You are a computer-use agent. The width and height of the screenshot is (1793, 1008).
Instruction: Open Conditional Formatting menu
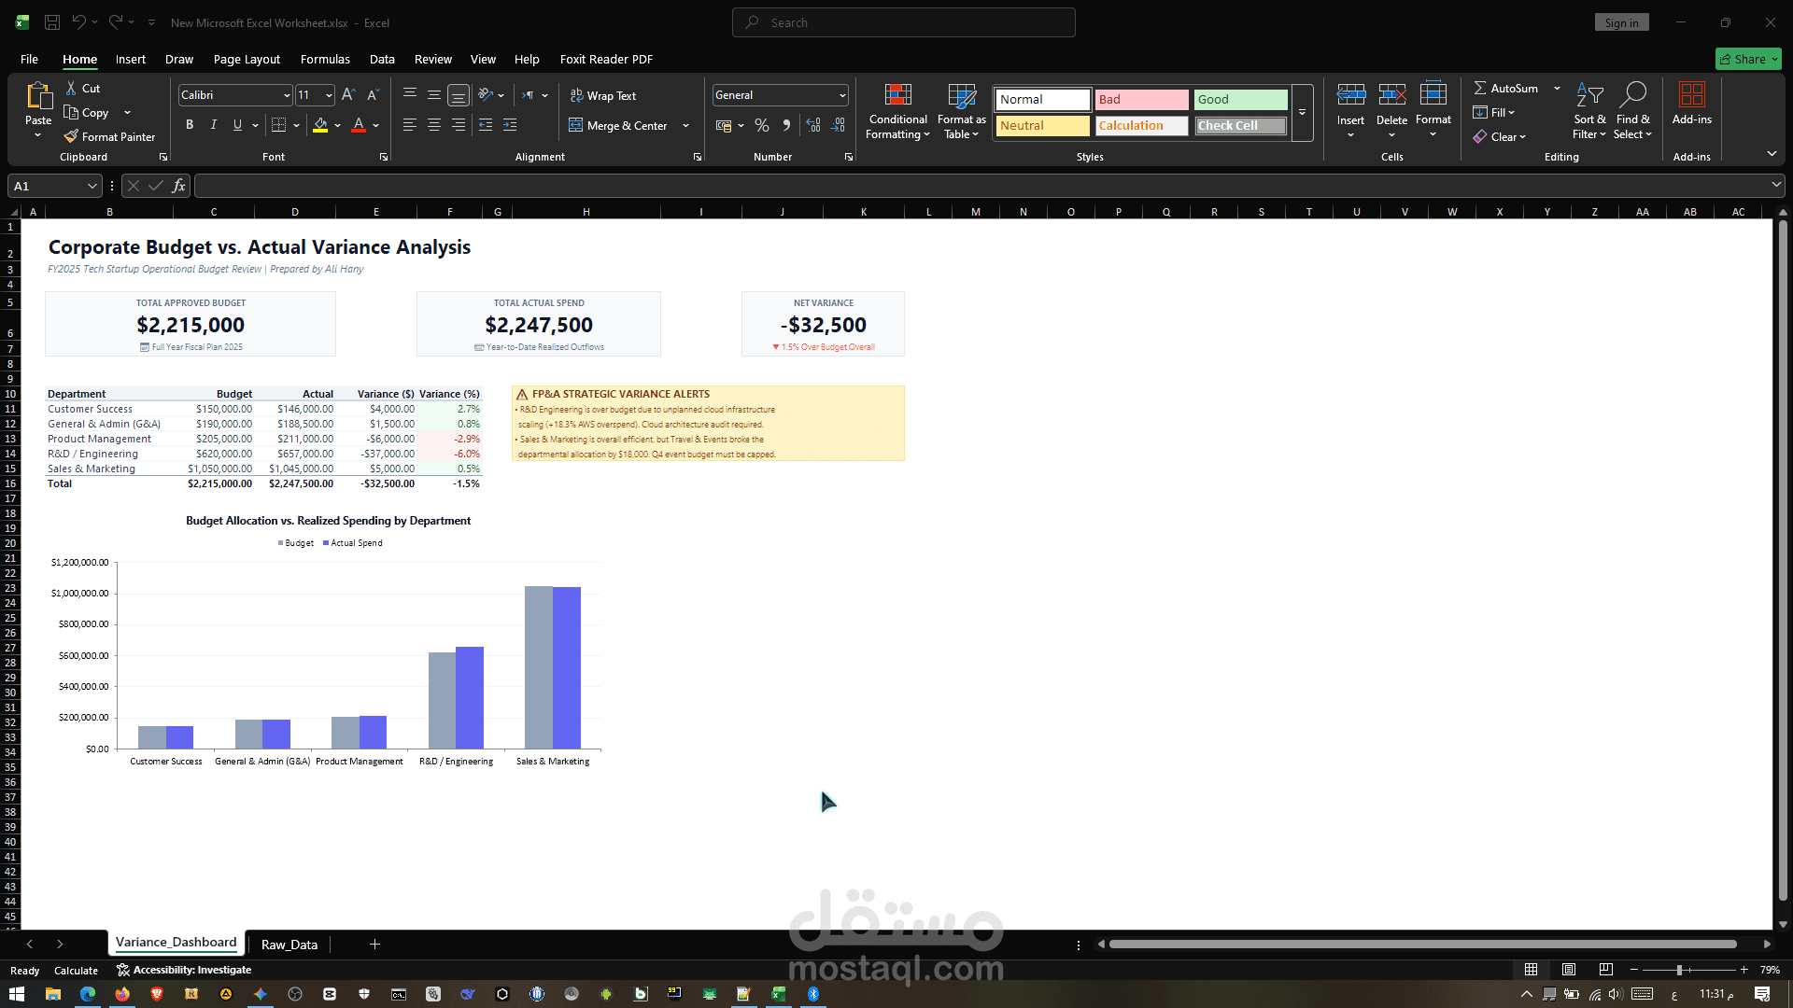coord(897,112)
